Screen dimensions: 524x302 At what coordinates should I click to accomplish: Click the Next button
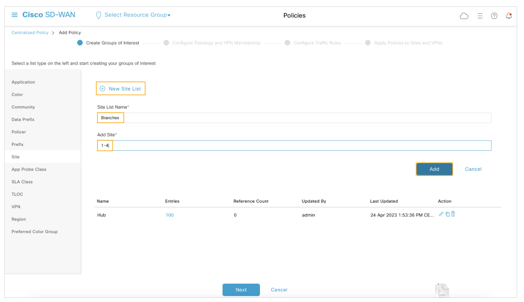coord(241,290)
